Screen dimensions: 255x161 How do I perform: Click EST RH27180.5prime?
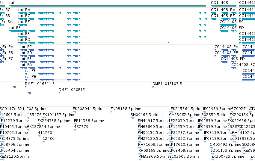[153, 139]
